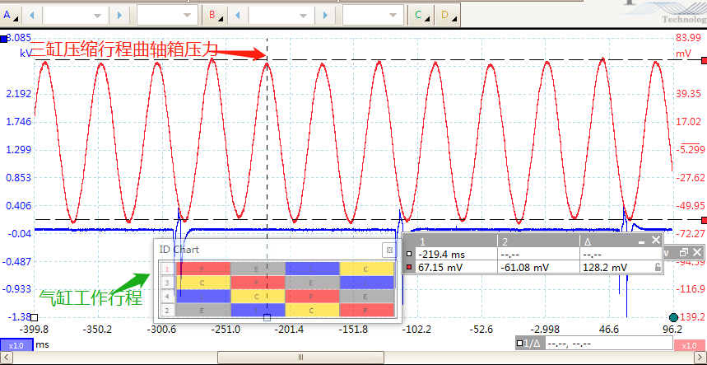Click the kV unit label on Channel A axis
The height and width of the screenshot is (365, 707).
26,54
